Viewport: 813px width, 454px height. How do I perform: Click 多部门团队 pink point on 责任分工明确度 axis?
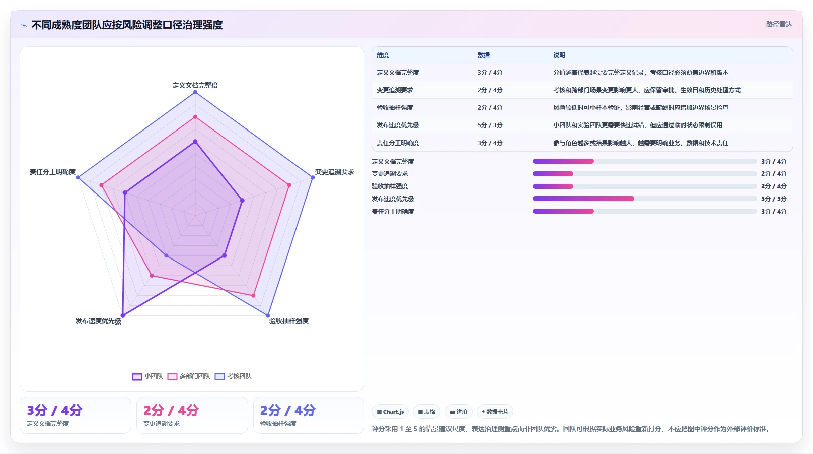pyautogui.click(x=101, y=185)
